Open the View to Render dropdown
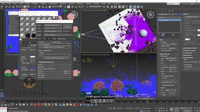The height and width of the screenshot is (112, 200). 56,35
